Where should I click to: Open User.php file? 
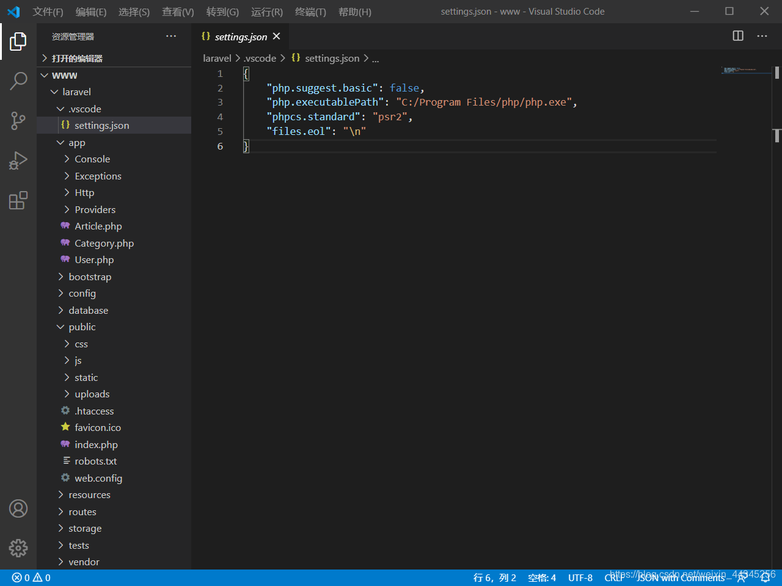(x=114, y=259)
